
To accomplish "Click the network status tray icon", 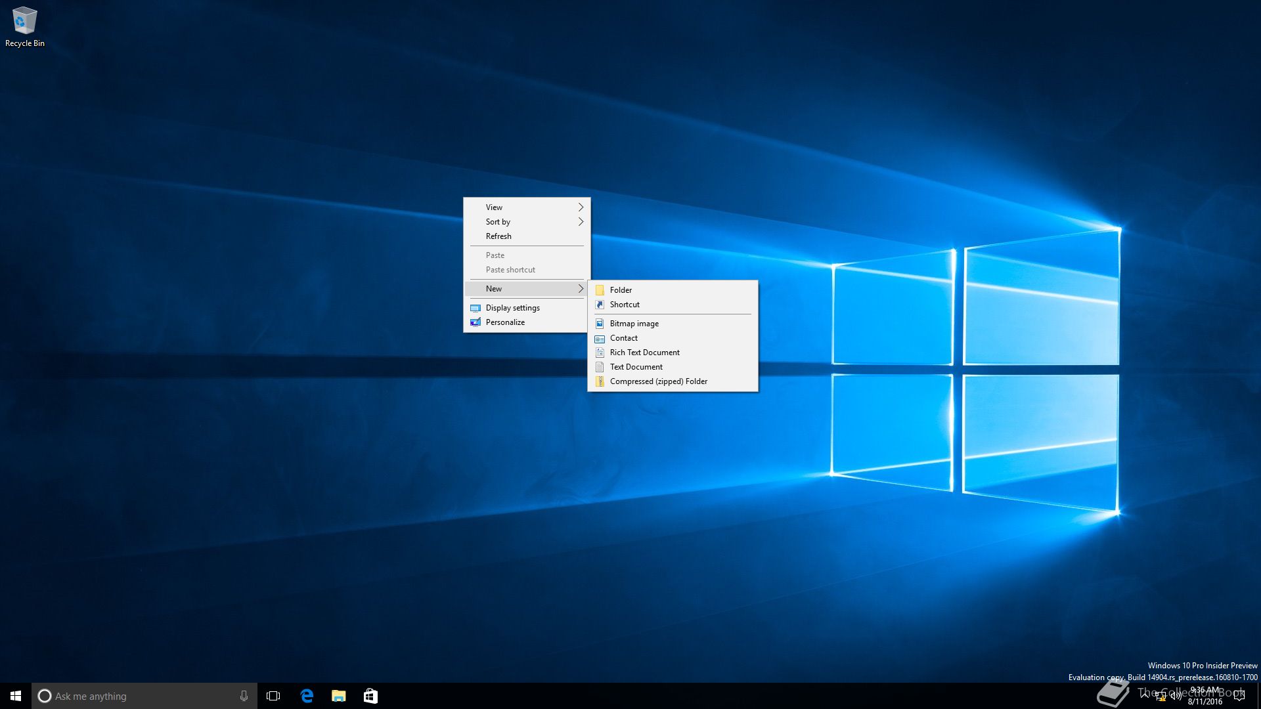I will point(1161,697).
